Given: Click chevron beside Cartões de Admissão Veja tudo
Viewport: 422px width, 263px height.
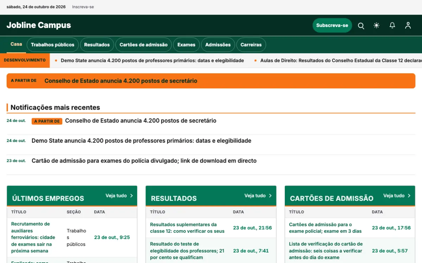Looking at the screenshot, I should click(x=409, y=196).
